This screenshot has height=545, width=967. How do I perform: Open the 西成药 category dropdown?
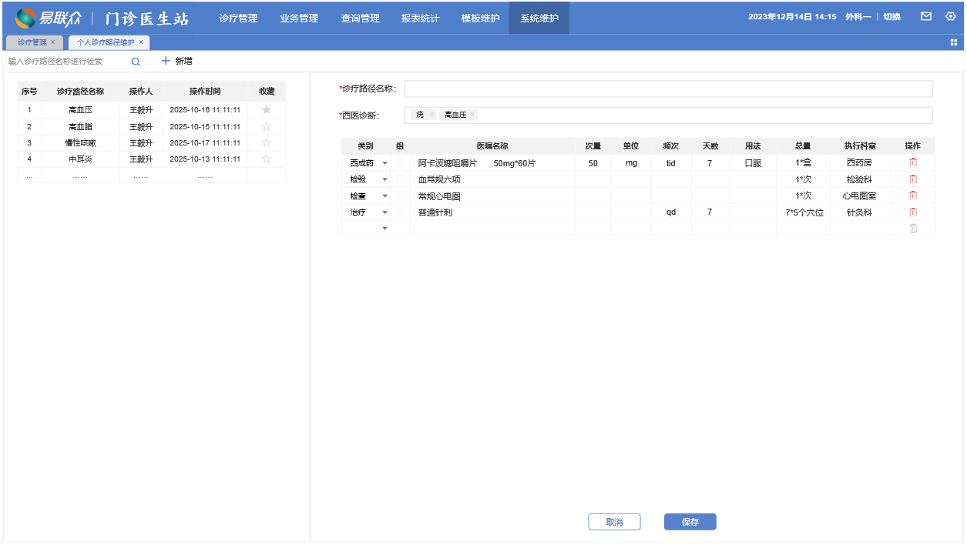pos(384,163)
